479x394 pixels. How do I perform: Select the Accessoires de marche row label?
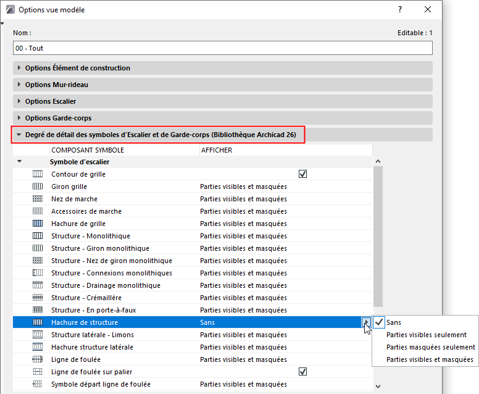click(x=86, y=211)
